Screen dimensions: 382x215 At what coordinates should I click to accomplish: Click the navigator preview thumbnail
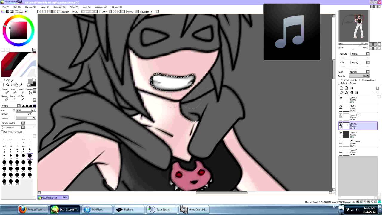click(354, 26)
